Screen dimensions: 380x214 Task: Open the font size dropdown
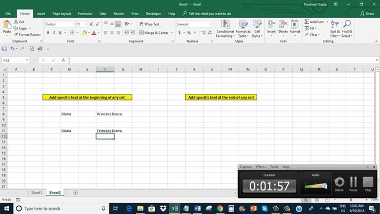[x=85, y=24]
